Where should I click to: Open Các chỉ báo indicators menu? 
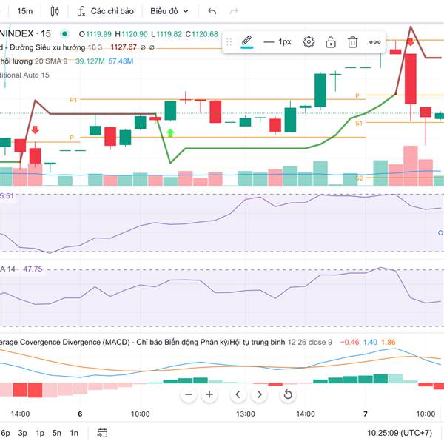coord(105,11)
